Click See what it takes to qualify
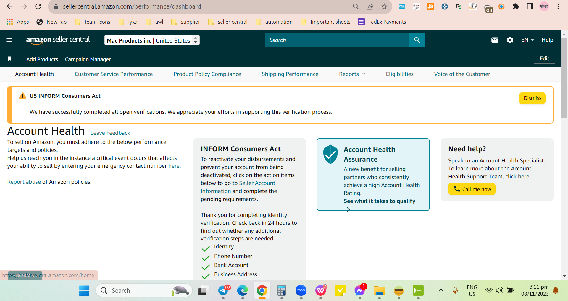 pyautogui.click(x=380, y=201)
